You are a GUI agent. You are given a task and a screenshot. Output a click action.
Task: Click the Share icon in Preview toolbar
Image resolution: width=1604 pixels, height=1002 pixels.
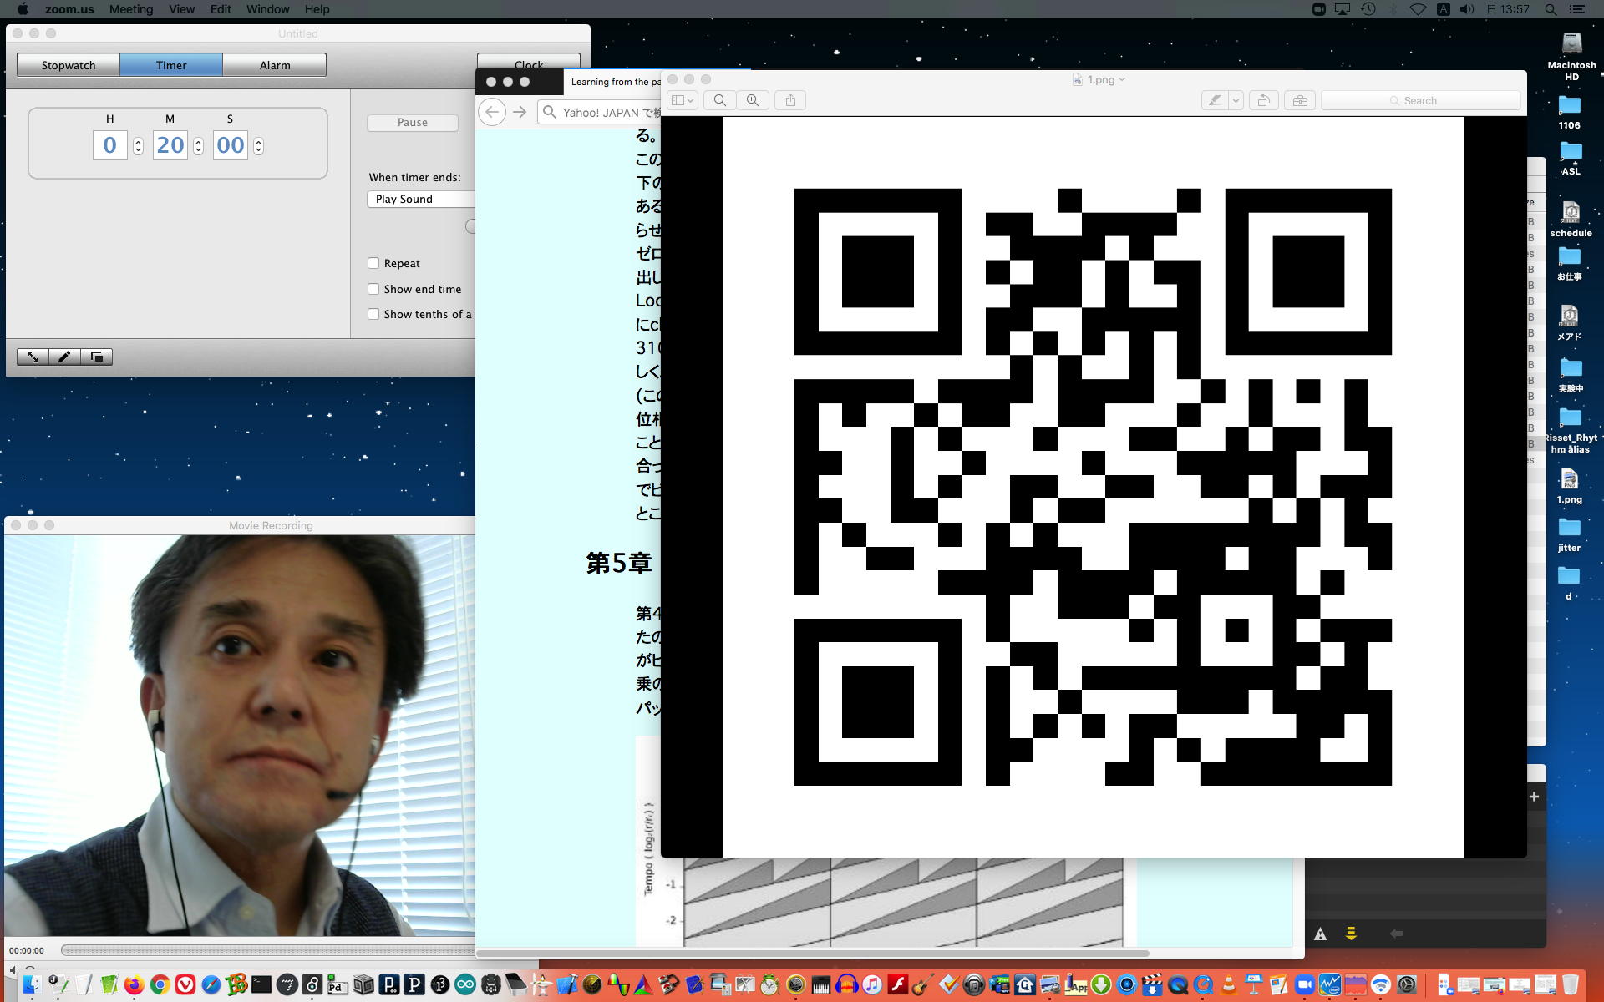pos(790,100)
